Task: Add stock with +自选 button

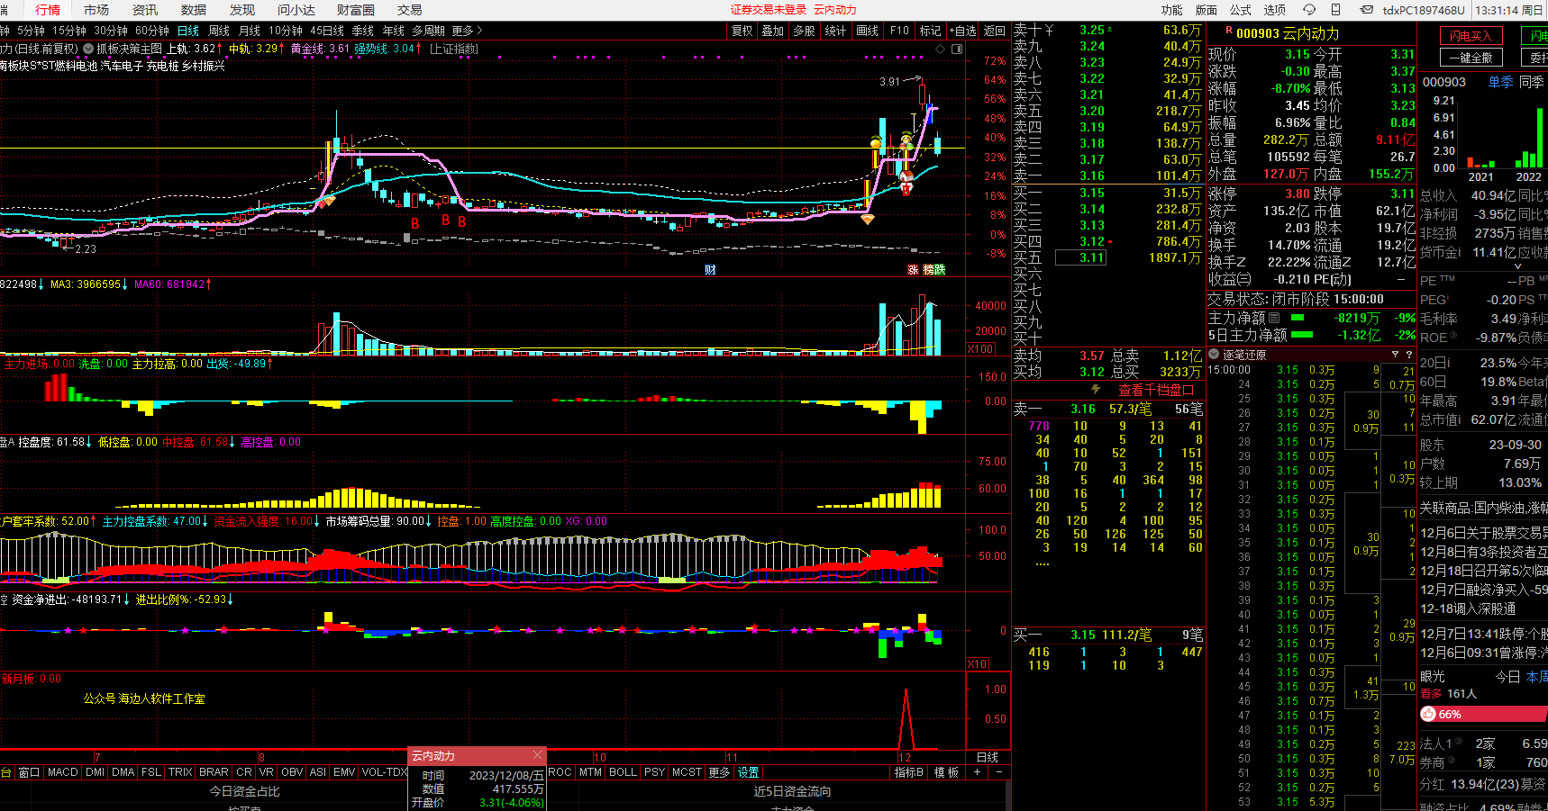Action: (962, 31)
